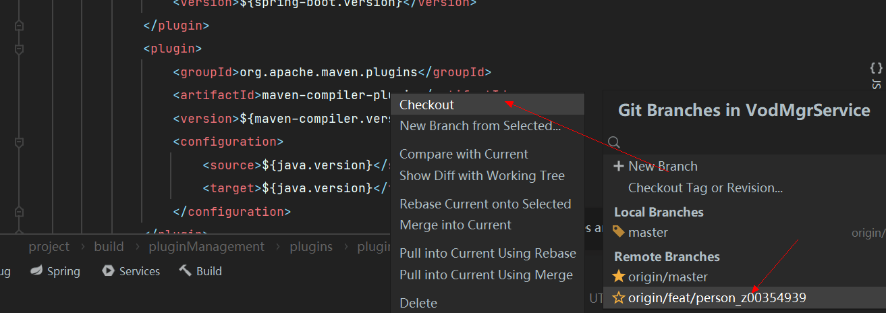Screen dimensions: 886x313
Task: Open Checkout Tag or Revision option
Action: [x=705, y=188]
